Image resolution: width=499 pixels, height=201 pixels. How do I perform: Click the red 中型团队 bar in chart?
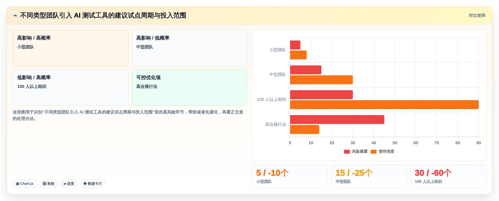pos(305,70)
